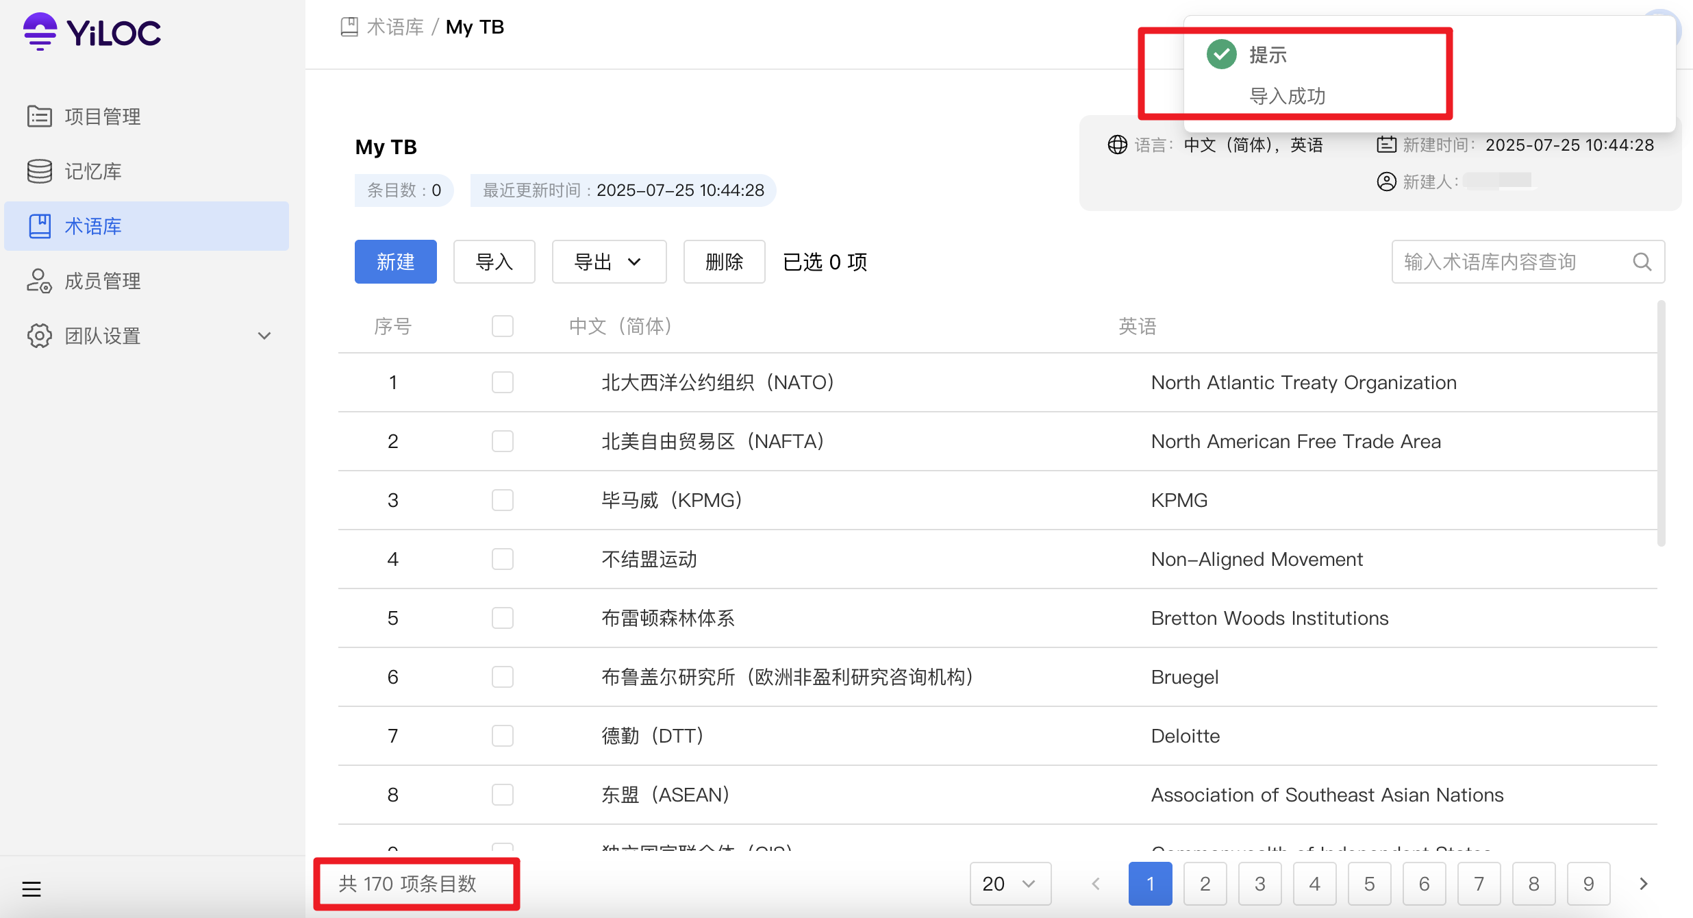Check the row for 德勤（DTT）
Viewport: 1693px width, 918px height.
click(x=503, y=736)
